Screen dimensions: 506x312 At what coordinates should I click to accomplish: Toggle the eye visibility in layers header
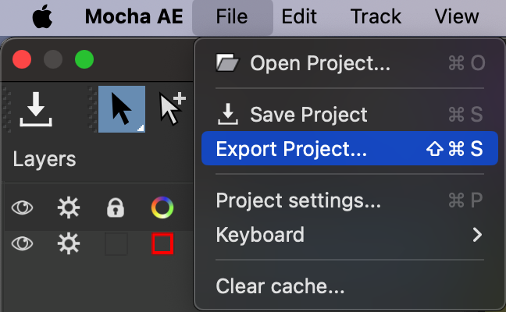point(23,208)
